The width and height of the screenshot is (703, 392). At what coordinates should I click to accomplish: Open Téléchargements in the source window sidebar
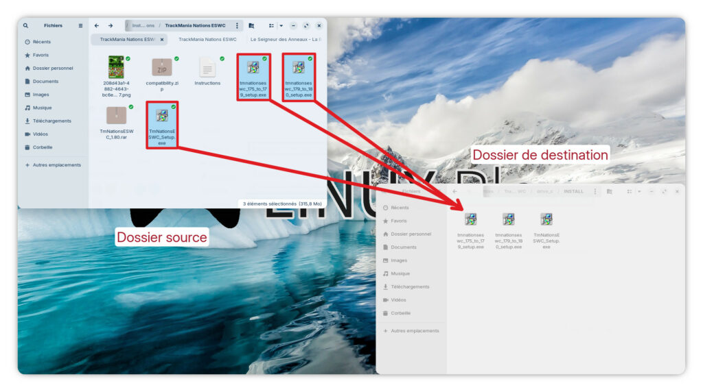[51, 121]
